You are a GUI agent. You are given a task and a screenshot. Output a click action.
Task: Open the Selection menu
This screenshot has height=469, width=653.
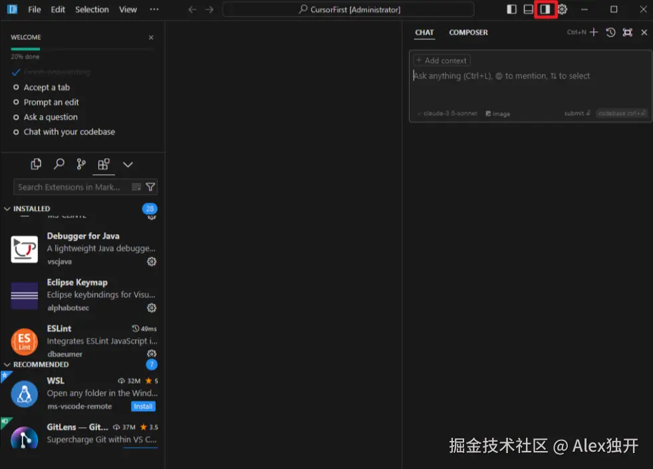92,9
